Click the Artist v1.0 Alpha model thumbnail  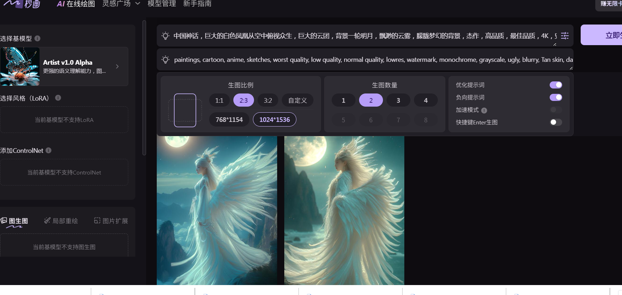coord(20,66)
